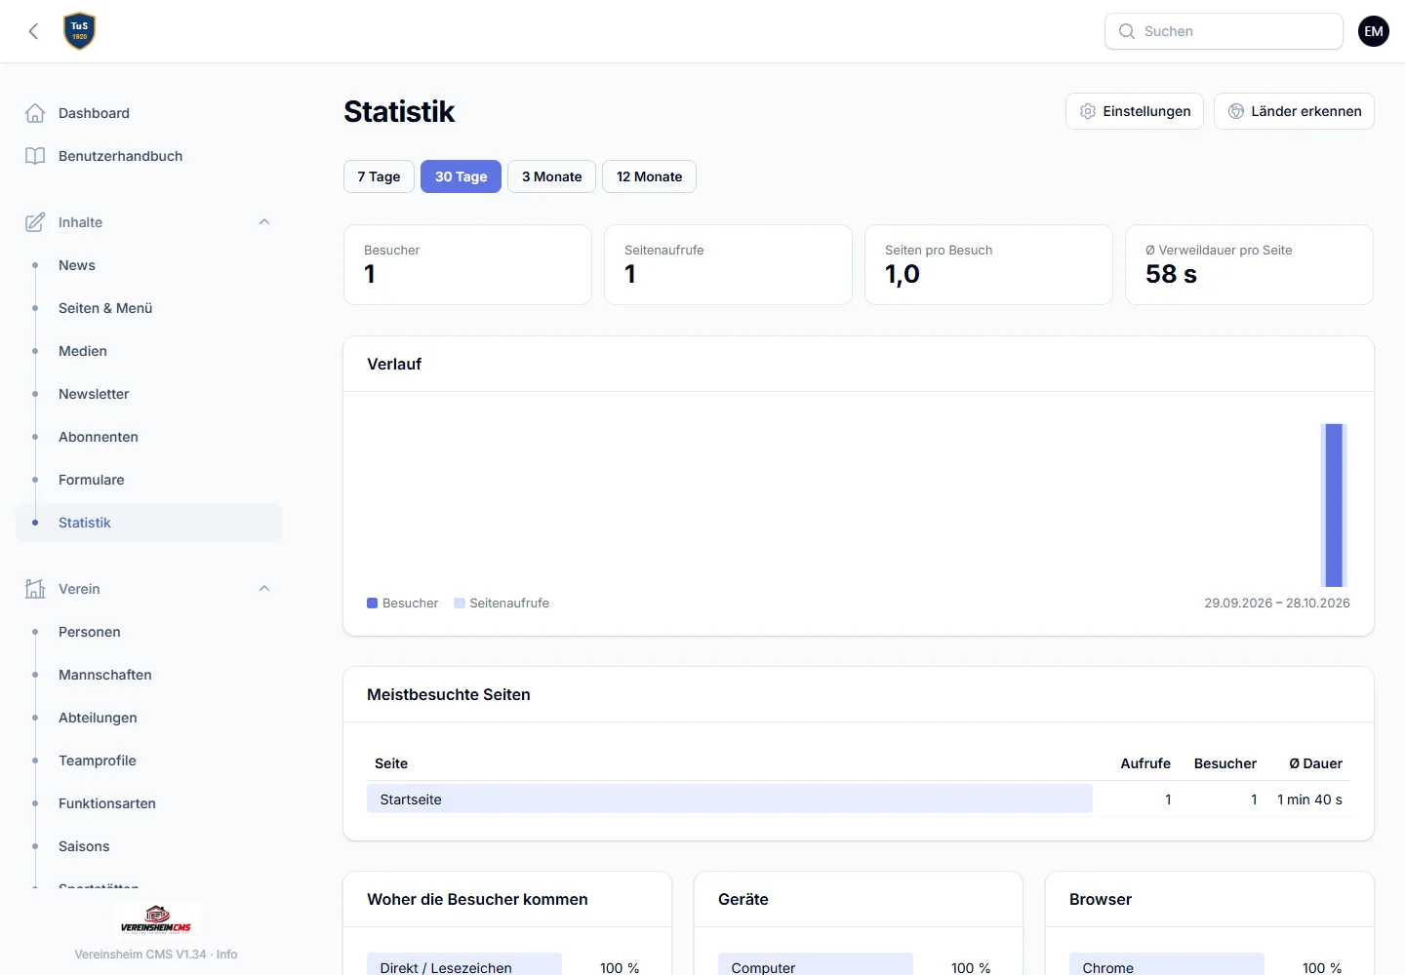Switch to 12 Monate period
1405x975 pixels.
(x=649, y=176)
